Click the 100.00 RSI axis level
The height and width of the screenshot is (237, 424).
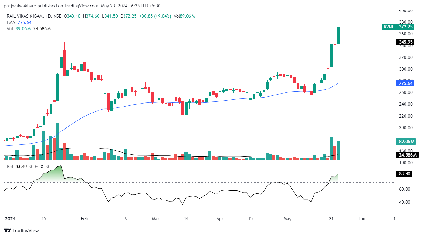(x=406, y=163)
